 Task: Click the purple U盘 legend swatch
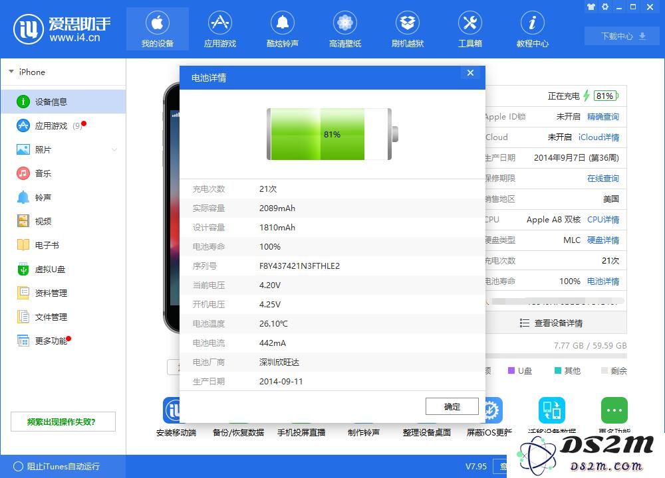[511, 371]
